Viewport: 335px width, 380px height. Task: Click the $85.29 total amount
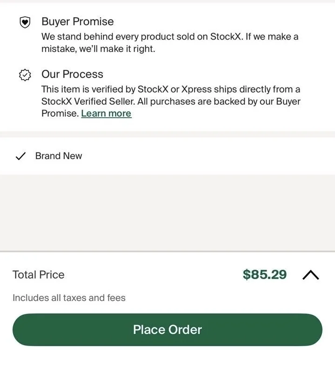pyautogui.click(x=264, y=274)
